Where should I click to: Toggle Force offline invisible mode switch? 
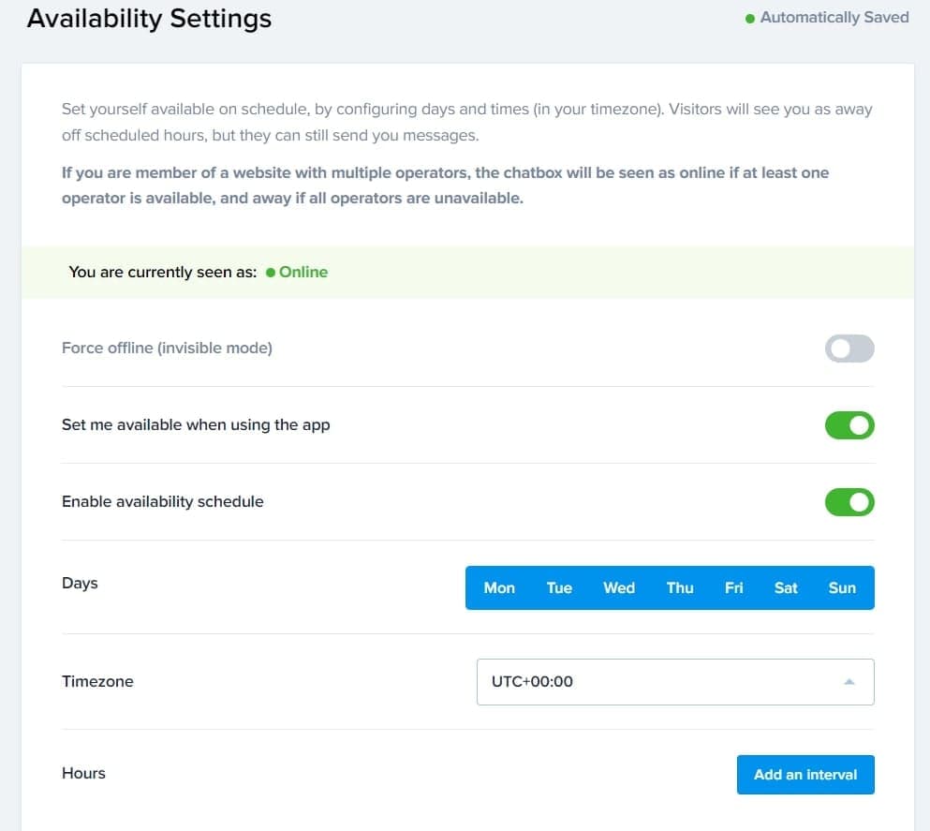[x=849, y=349]
